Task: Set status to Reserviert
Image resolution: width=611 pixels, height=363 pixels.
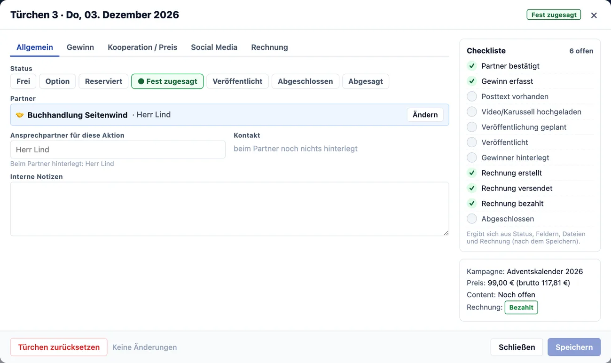Action: [103, 81]
